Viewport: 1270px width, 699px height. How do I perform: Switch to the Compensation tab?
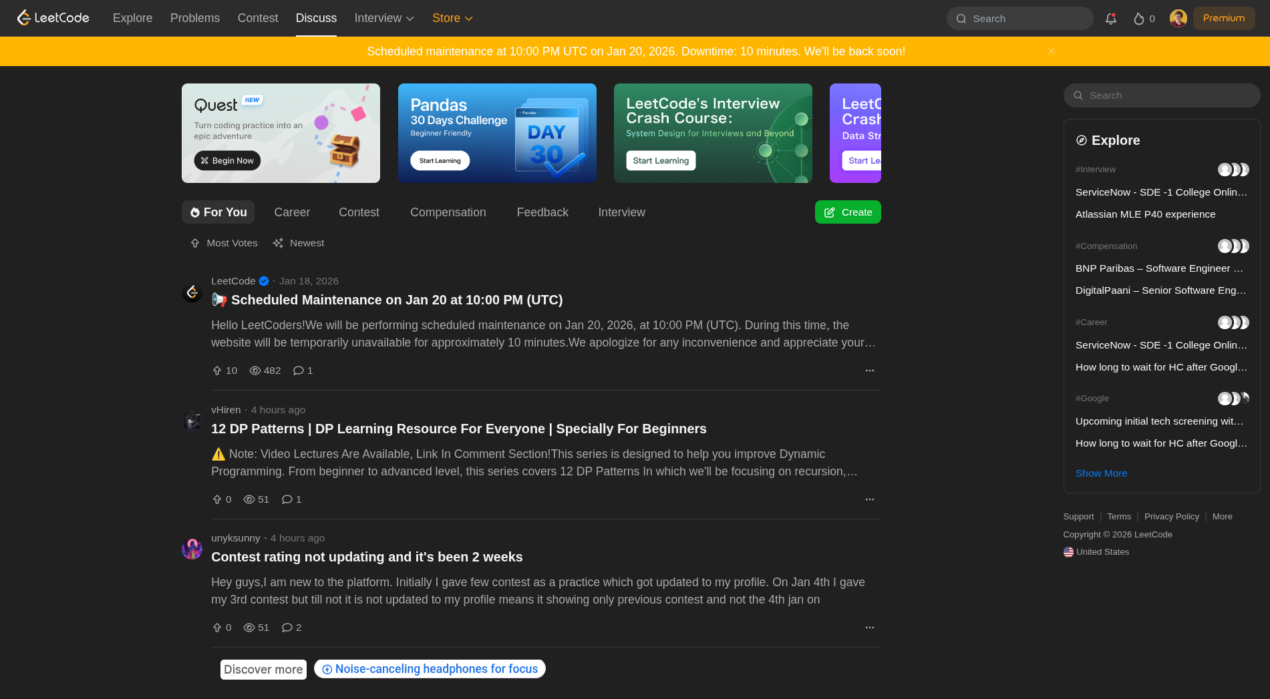click(448, 212)
